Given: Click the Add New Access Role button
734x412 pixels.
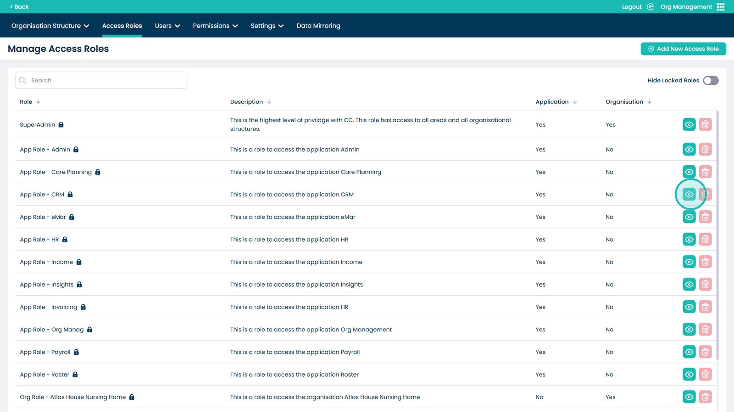Looking at the screenshot, I should [683, 49].
